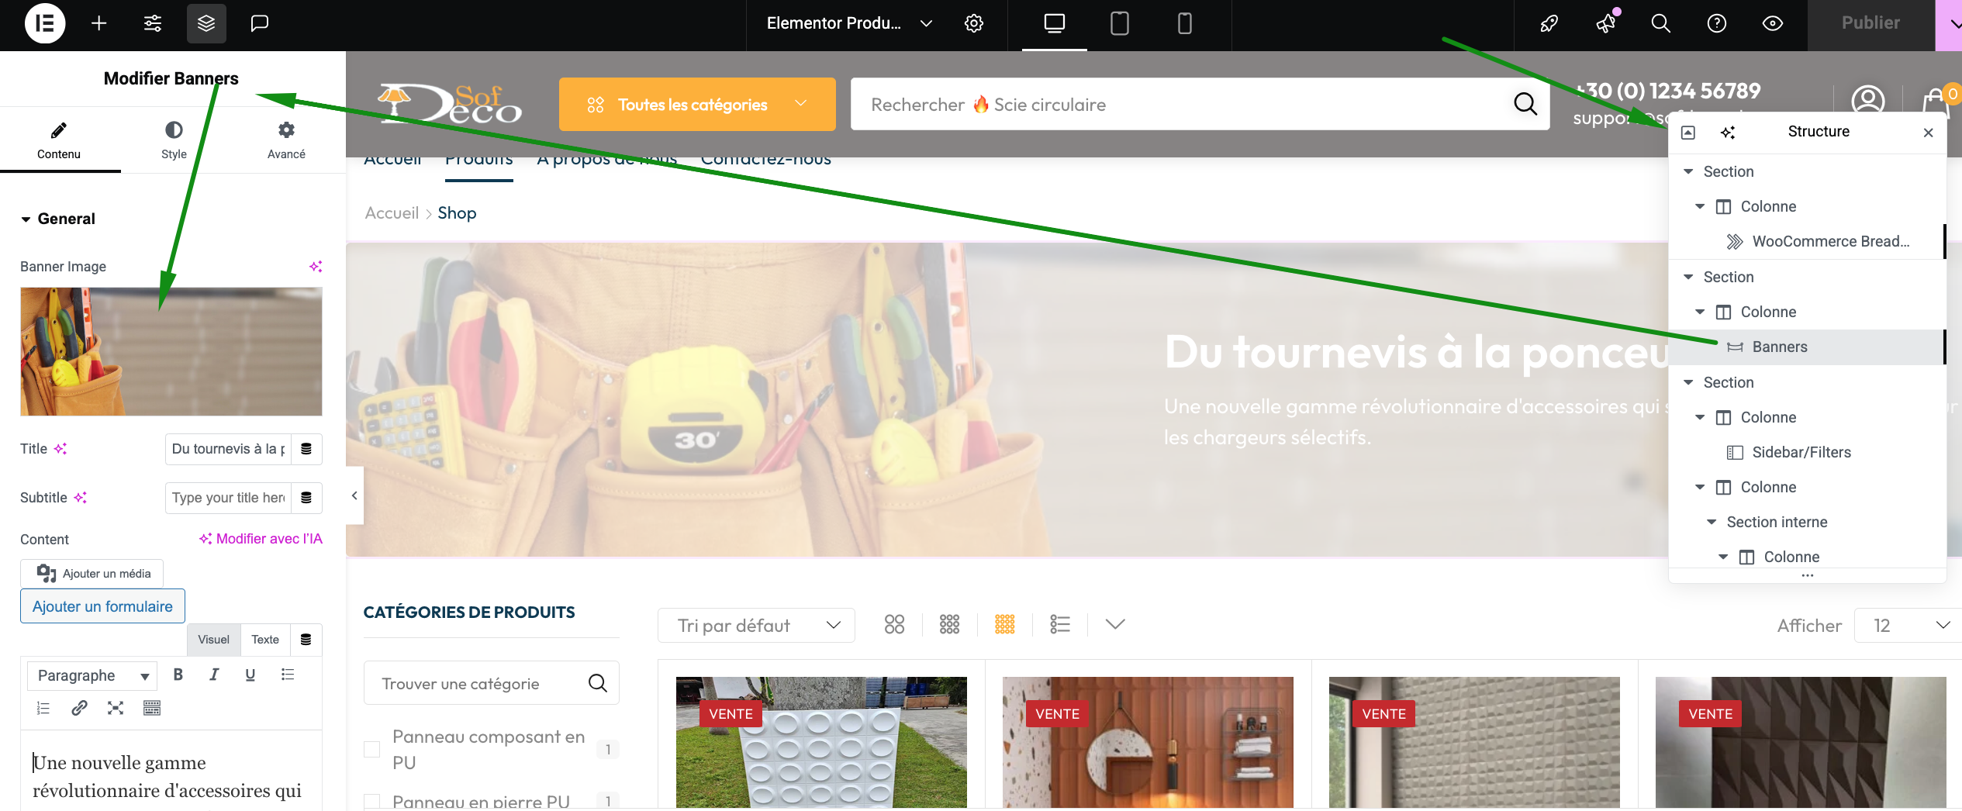
Task: Open dynamic tags icon beside Texte tab
Action: 306,640
